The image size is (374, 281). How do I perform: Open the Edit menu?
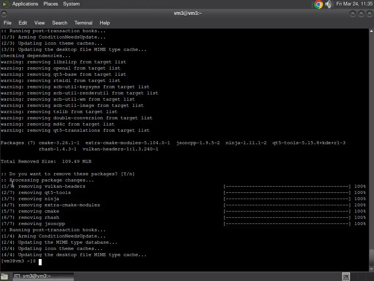(23, 23)
